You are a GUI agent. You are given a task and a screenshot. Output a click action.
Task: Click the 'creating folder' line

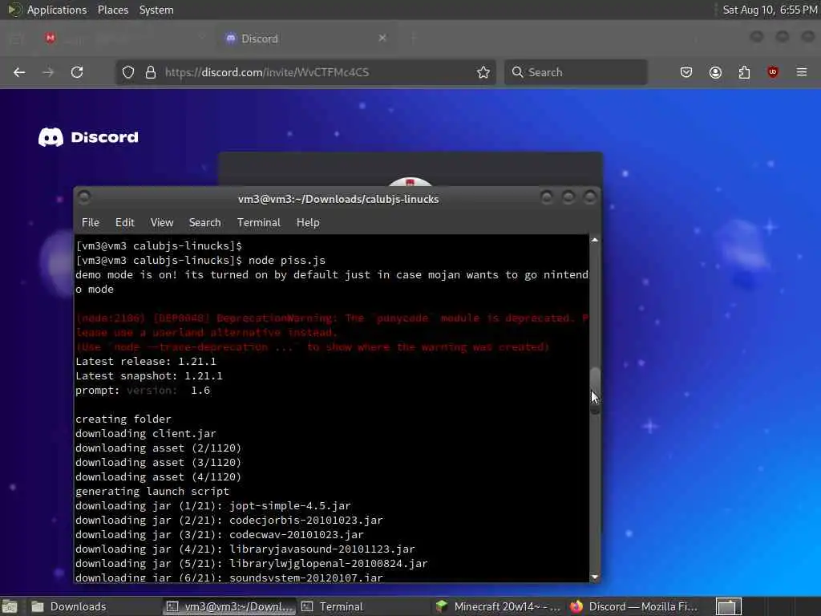(123, 419)
